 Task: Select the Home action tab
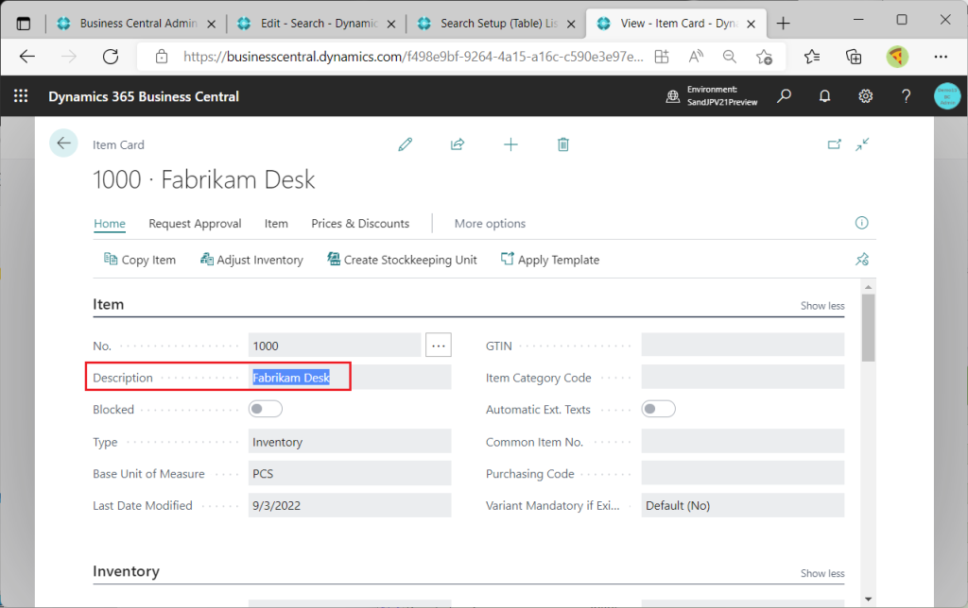click(x=110, y=223)
